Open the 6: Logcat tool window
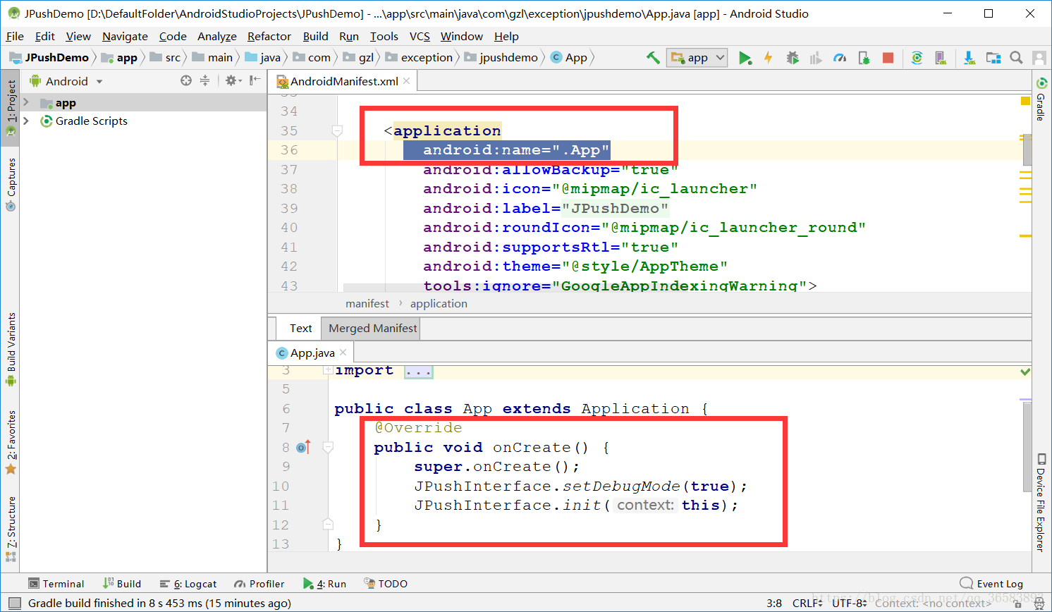 pos(188,584)
